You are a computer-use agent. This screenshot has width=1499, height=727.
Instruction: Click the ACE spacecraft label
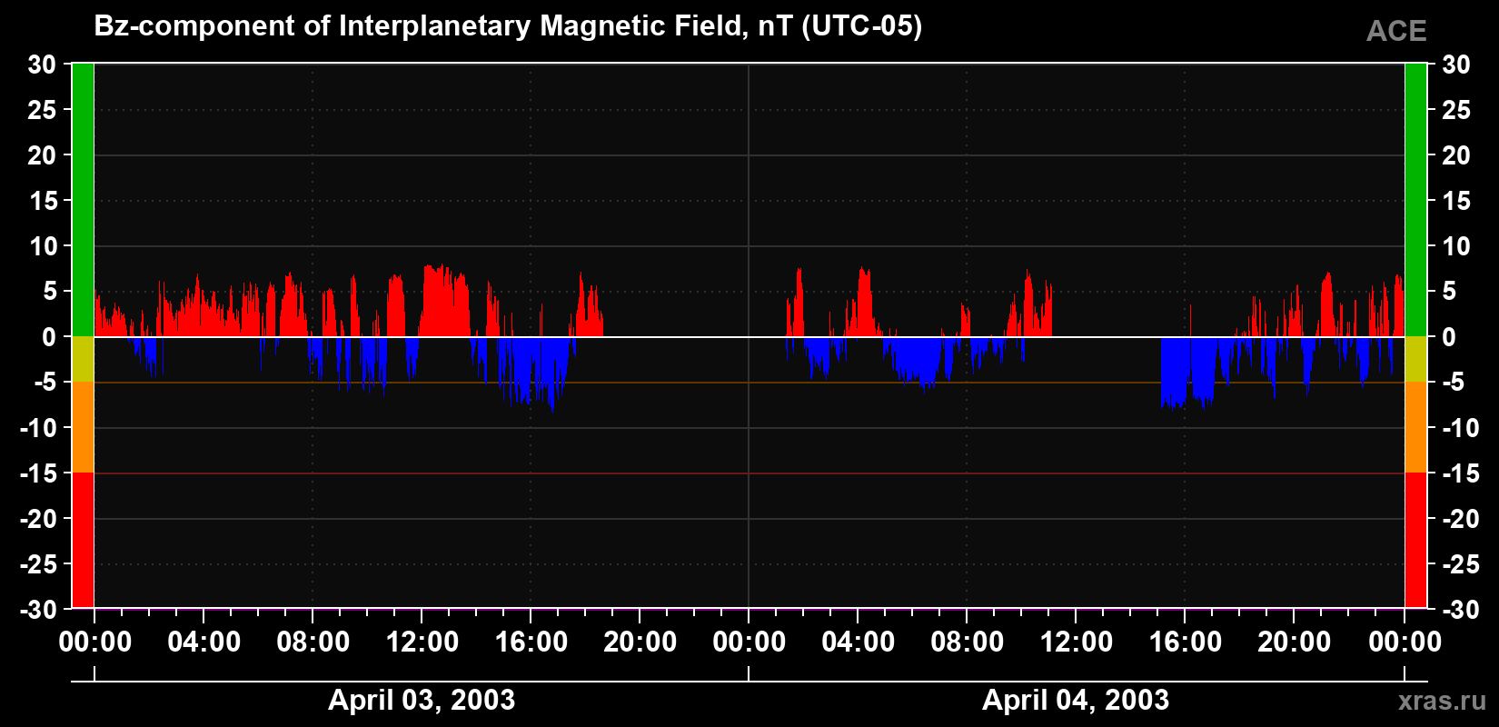click(x=1396, y=31)
